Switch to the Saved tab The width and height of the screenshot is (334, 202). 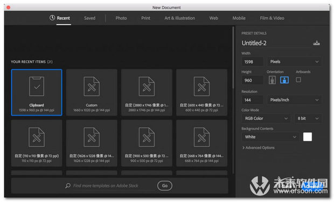[89, 18]
